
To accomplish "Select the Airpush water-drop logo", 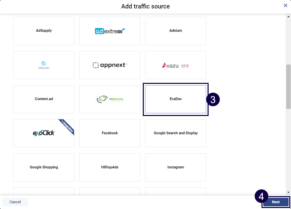I will [43, 65].
